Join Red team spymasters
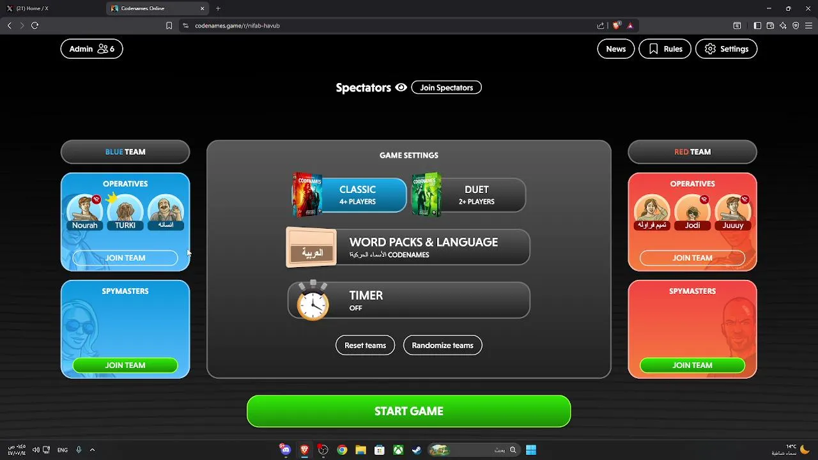The height and width of the screenshot is (460, 818). tap(692, 365)
